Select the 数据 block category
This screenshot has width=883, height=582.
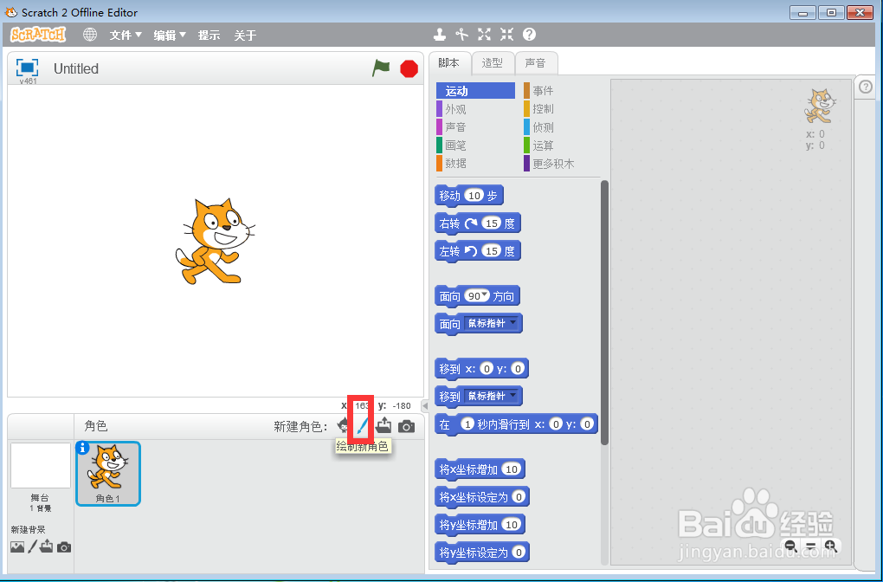[x=476, y=164]
